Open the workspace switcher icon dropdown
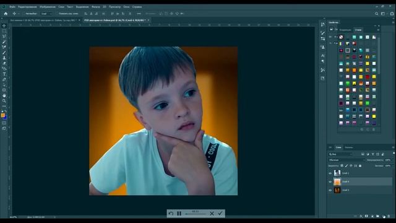This screenshot has width=396, height=223. coord(384,14)
